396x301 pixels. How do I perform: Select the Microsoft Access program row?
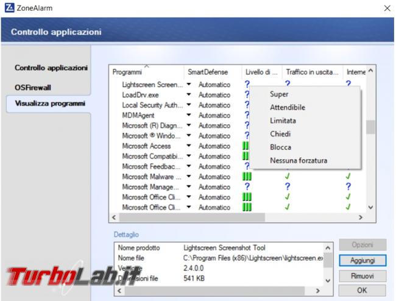(x=146, y=146)
